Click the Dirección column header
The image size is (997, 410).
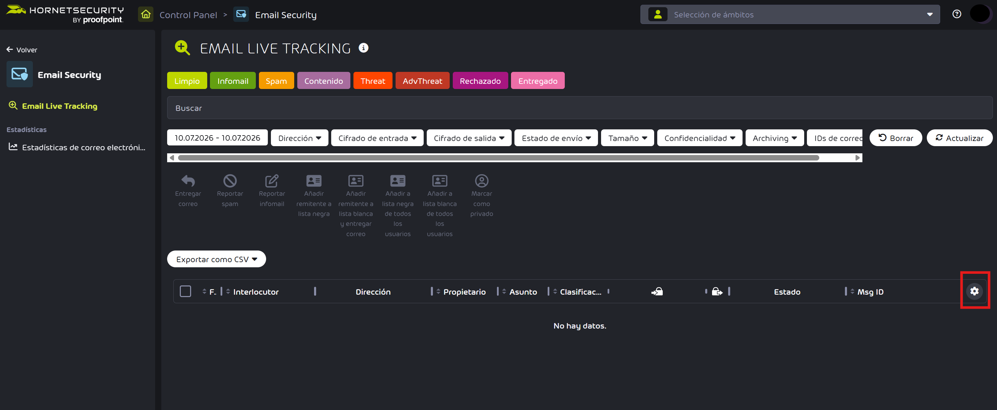point(373,292)
